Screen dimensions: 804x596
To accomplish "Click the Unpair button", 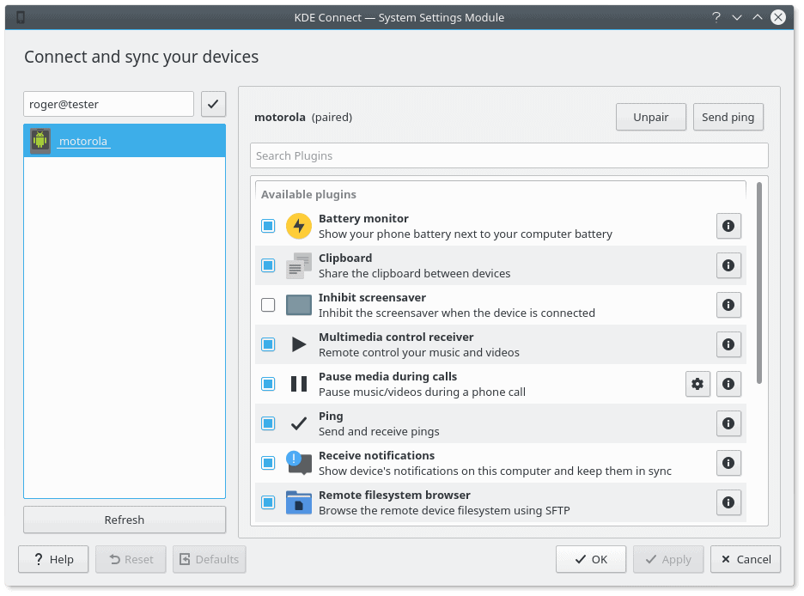I will click(651, 118).
